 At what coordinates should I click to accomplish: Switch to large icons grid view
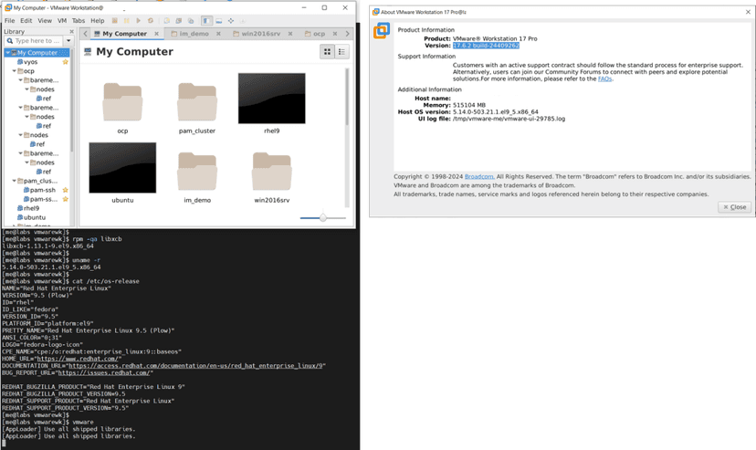tap(327, 52)
